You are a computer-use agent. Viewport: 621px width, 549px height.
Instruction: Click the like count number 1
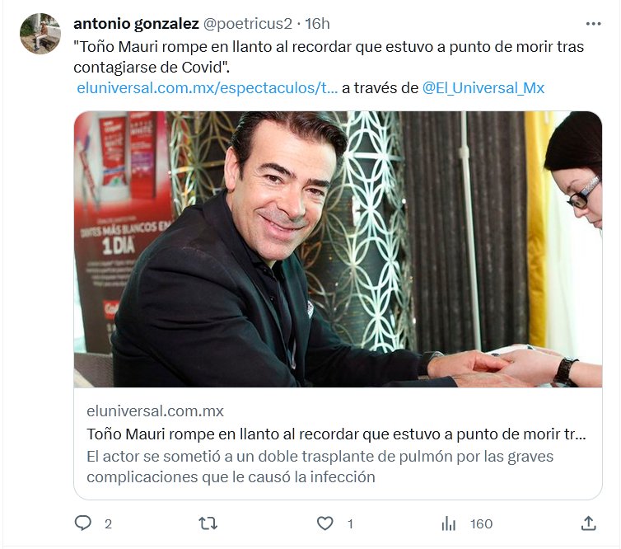click(x=350, y=524)
